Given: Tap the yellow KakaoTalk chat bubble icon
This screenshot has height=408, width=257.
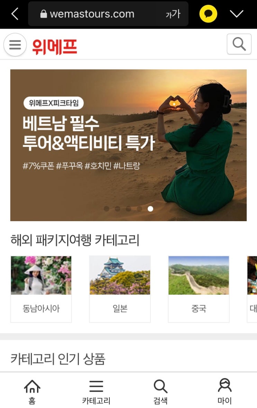Looking at the screenshot, I should tap(208, 14).
